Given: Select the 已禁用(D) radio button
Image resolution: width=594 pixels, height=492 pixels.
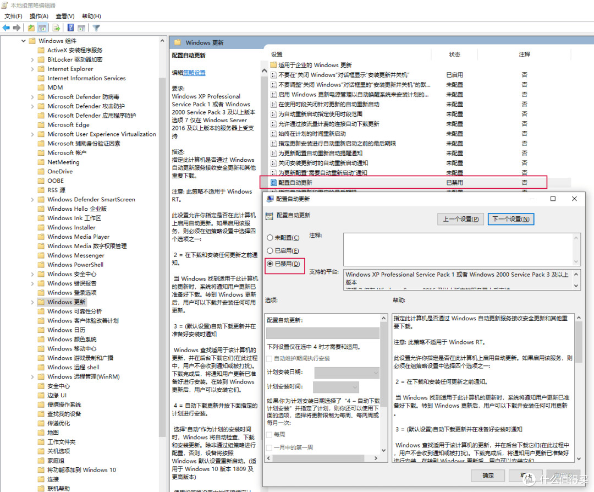Looking at the screenshot, I should pyautogui.click(x=270, y=264).
